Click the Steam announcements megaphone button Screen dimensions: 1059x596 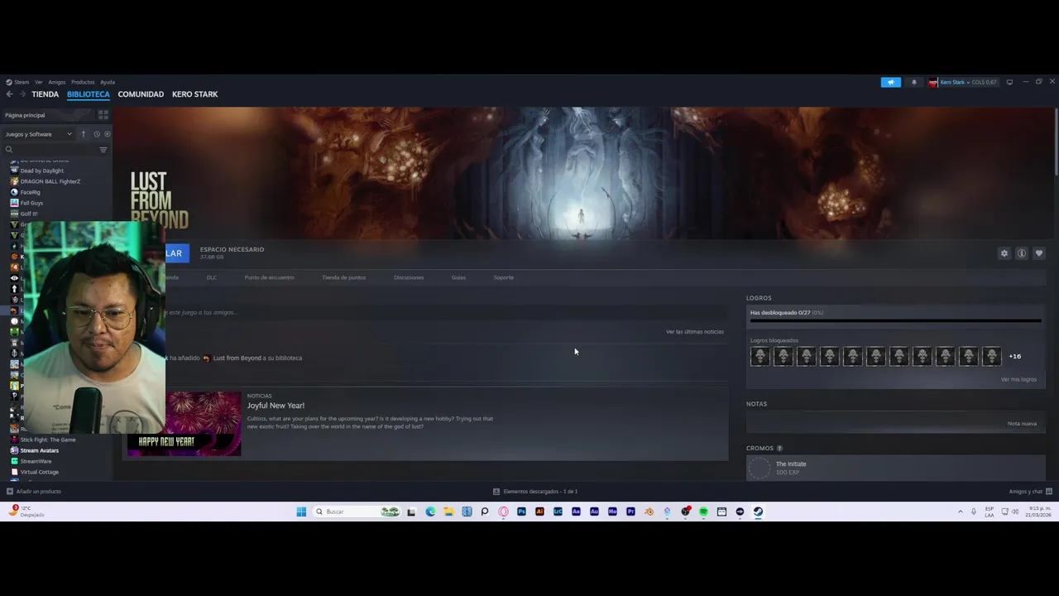890,82
